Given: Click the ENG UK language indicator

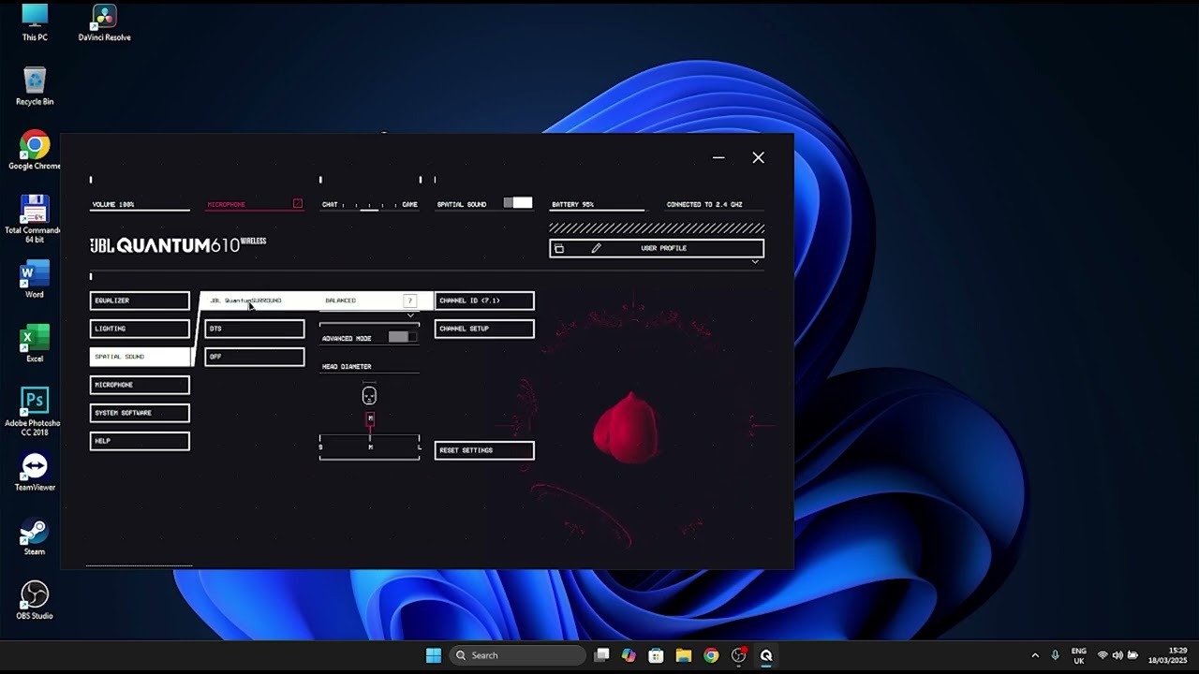Looking at the screenshot, I should tap(1079, 655).
